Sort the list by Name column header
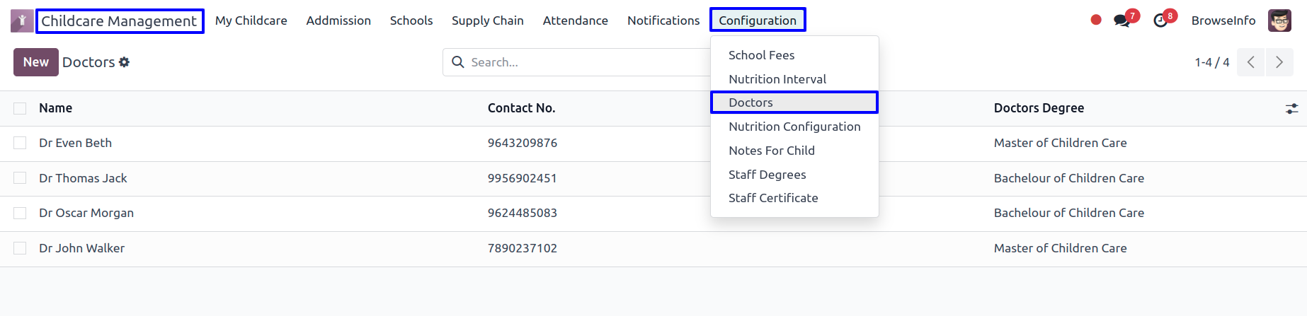1307x316 pixels. point(56,108)
